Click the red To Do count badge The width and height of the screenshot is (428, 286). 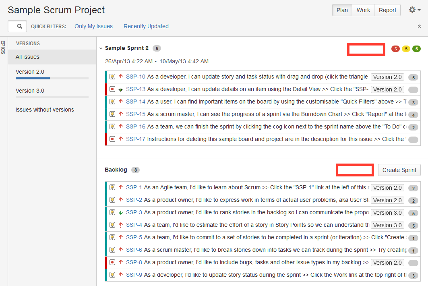[x=395, y=49]
